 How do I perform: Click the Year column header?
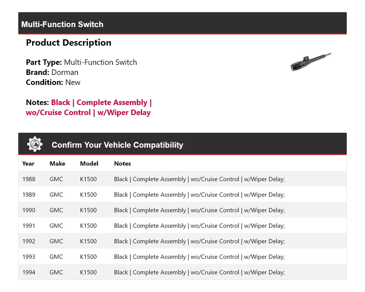(28, 164)
